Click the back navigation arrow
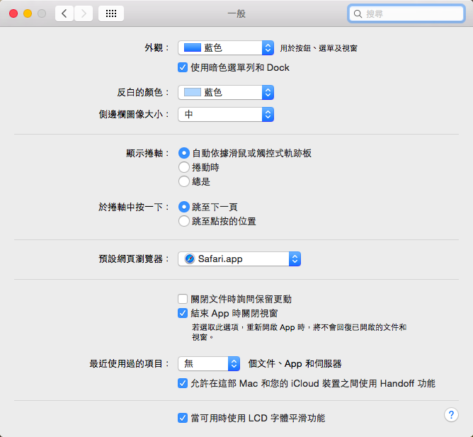473x437 pixels. [64, 13]
